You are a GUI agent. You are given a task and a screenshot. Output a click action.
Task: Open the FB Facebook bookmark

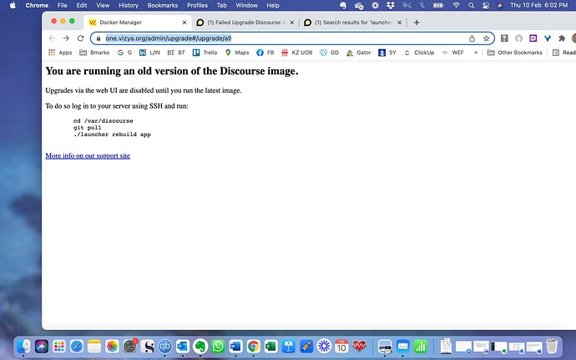[x=265, y=53]
